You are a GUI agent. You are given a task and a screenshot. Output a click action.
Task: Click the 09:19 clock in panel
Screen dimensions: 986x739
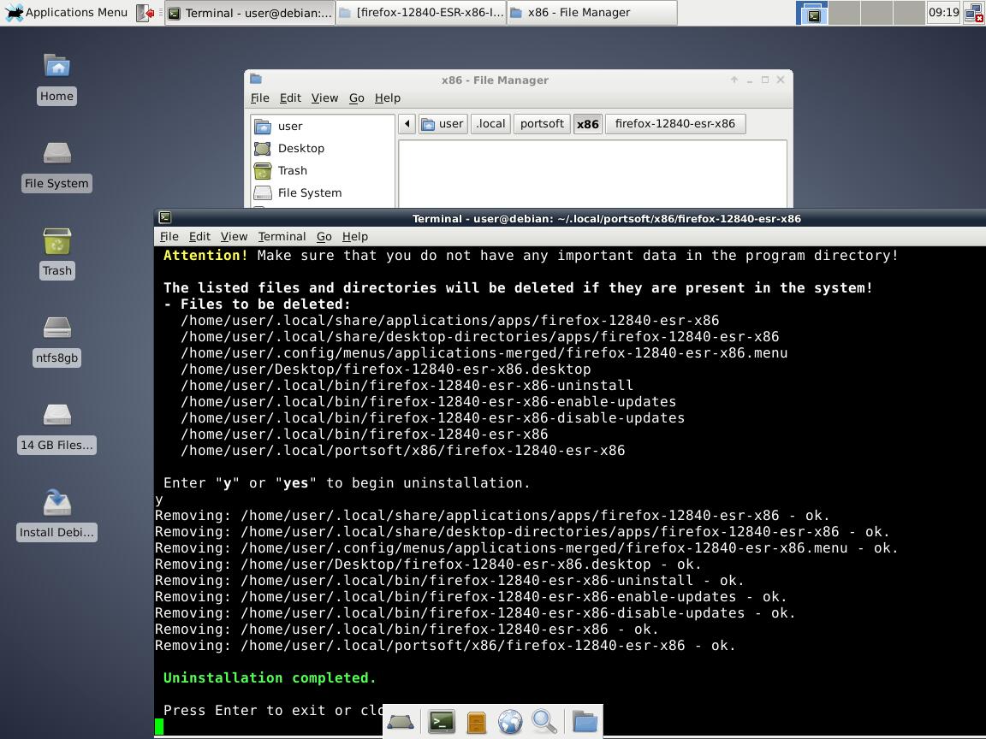click(944, 13)
